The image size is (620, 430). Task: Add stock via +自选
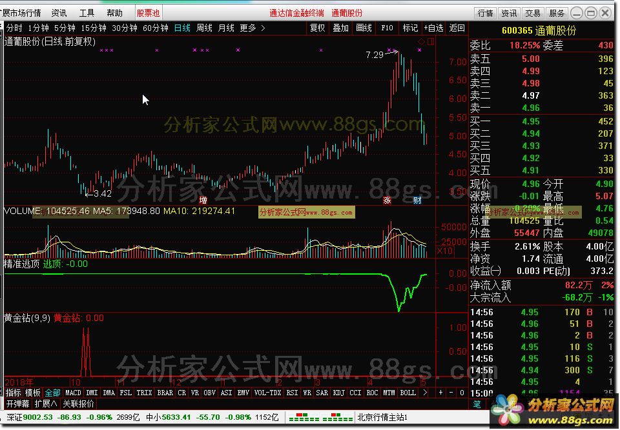433,28
